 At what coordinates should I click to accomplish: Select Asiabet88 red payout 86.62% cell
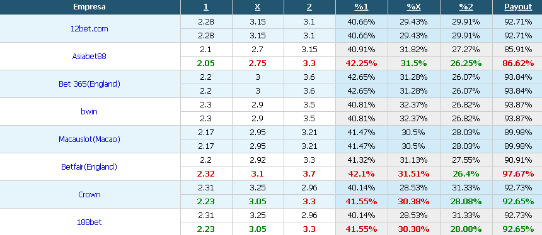pos(518,63)
